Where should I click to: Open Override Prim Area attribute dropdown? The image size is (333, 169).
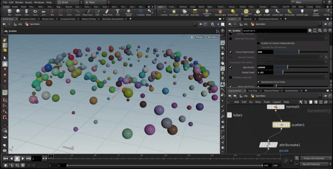[326, 39]
